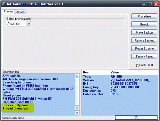Image resolution: width=160 pixels, height=121 pixels.
Task: Click 'Operation time: 00:53.' log line
Action: [x=18, y=102]
